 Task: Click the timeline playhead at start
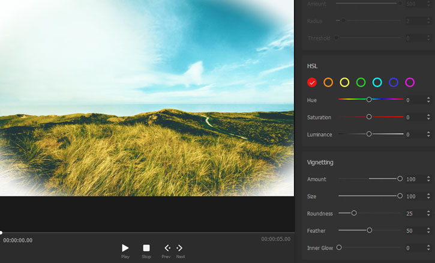(1, 232)
